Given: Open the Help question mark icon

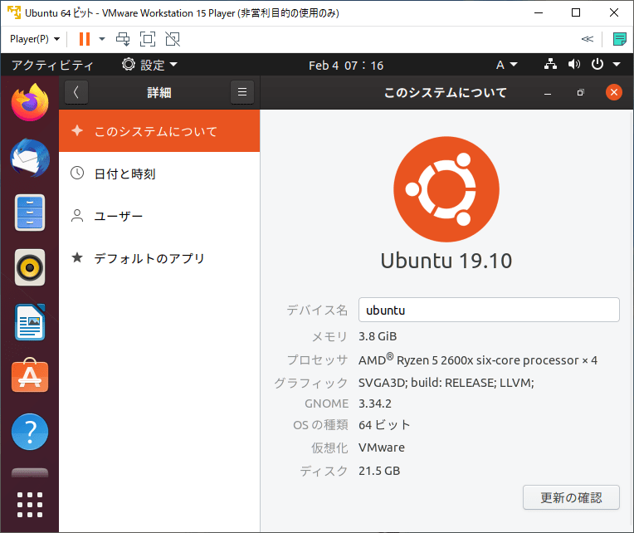Looking at the screenshot, I should coord(30,432).
